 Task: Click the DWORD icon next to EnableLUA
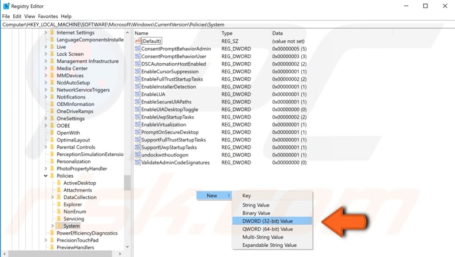click(138, 94)
